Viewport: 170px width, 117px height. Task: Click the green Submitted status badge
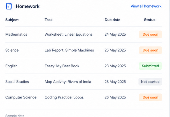point(150,66)
